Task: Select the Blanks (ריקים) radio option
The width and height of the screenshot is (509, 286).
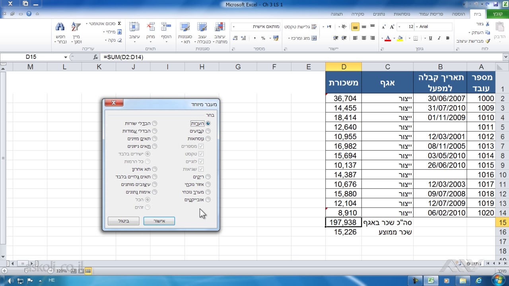Action: 208,177
